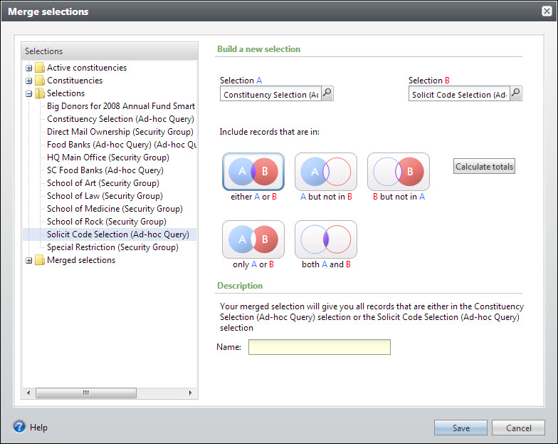Select Solicit Code Selection (Ad-hoc Query) row
This screenshot has height=444, width=558.
tap(110, 234)
